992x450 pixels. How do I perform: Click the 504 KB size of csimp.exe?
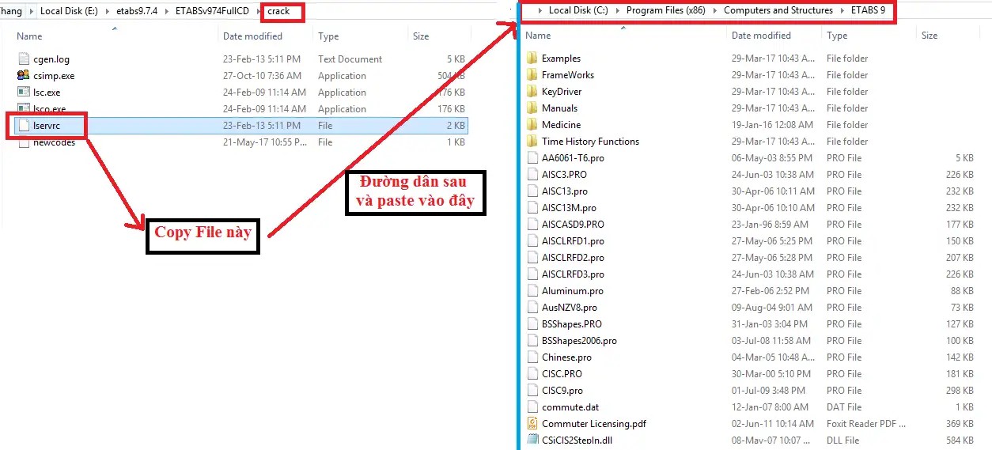(451, 76)
